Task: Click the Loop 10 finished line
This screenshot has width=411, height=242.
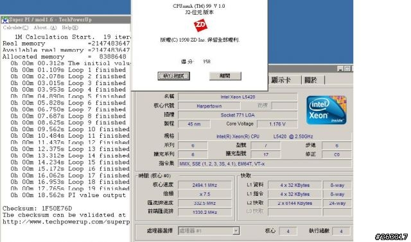Action: [70, 129]
